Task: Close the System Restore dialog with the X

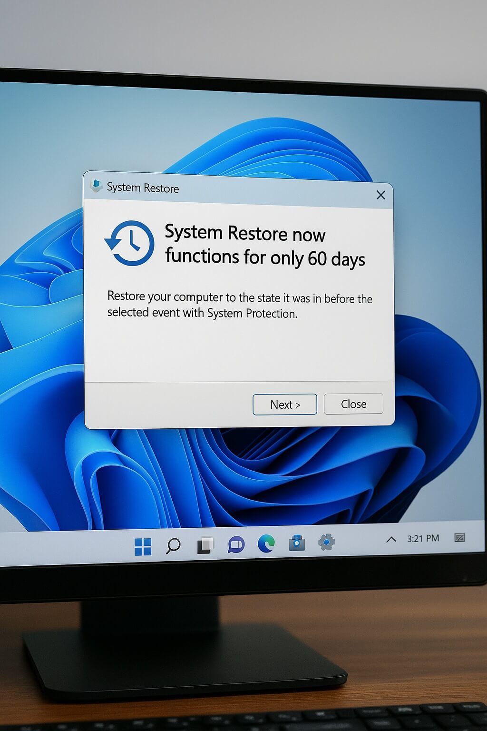Action: click(x=380, y=195)
